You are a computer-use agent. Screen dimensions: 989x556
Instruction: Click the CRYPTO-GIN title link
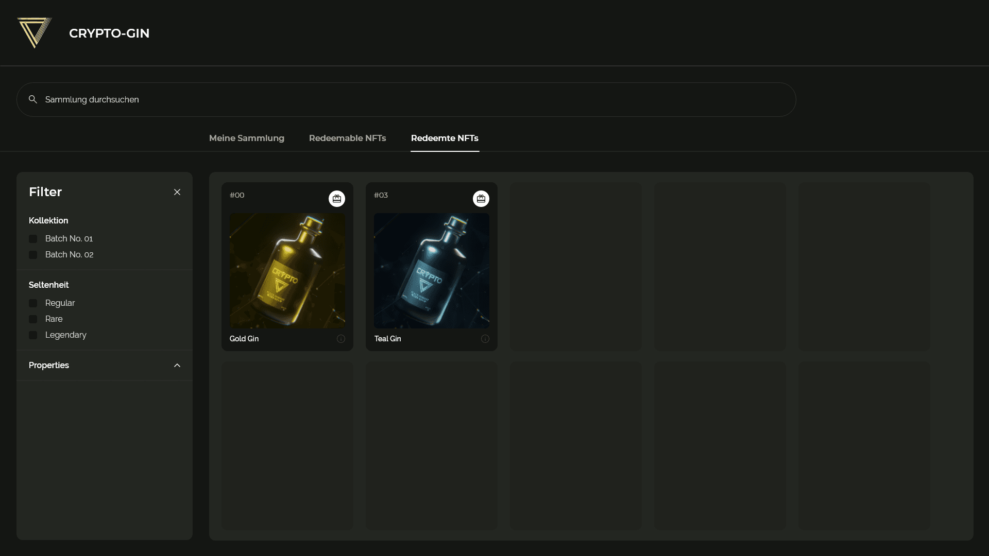(109, 33)
